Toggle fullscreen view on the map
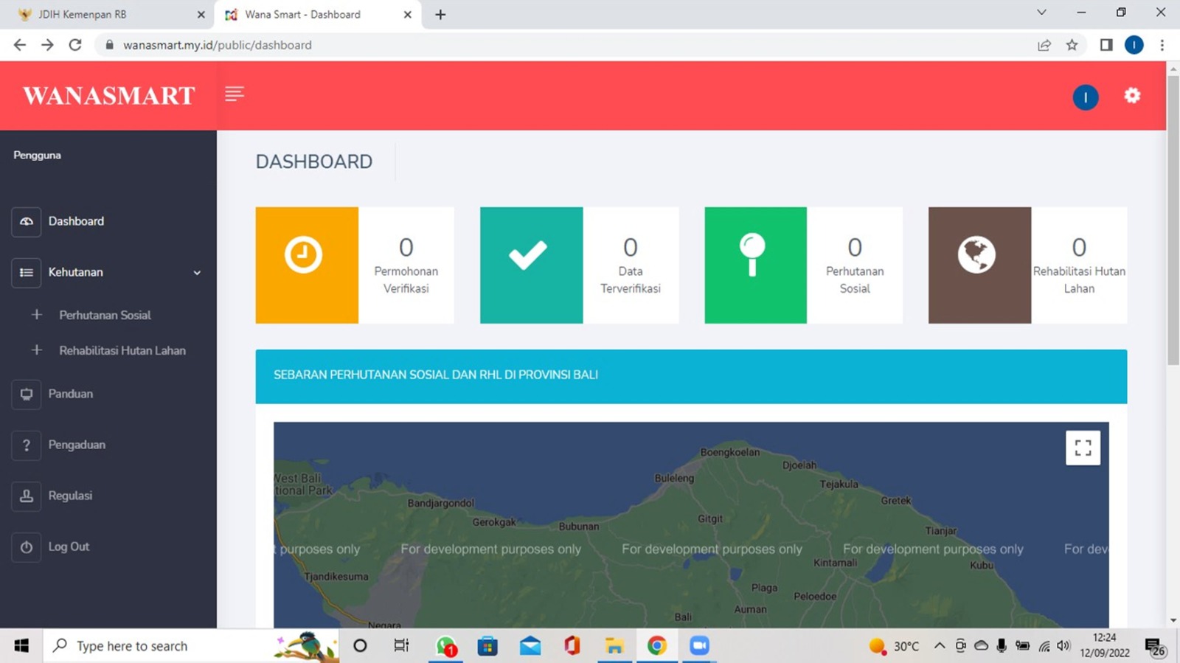 1083,448
